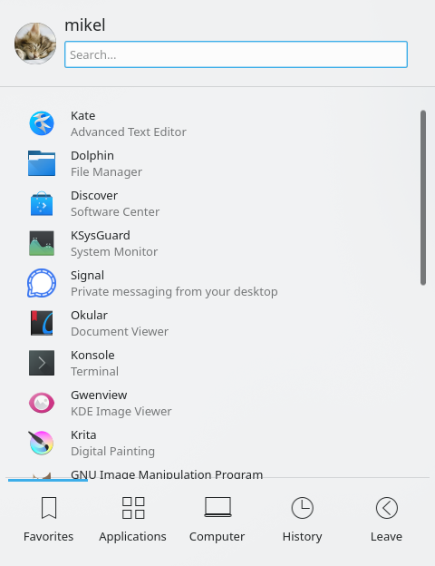Image resolution: width=435 pixels, height=566 pixels.
Task: Launch KSysGuard via its graph icon
Action: pos(42,243)
